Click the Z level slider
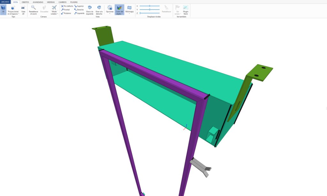Image resolution: width=327 pixels, height=196 pixels. (x=149, y=13)
